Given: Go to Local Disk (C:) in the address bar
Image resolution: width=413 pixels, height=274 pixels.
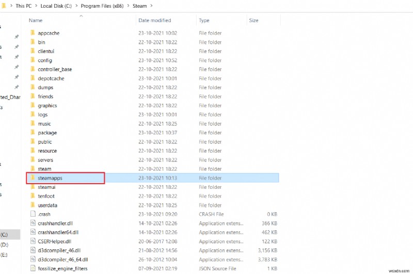Looking at the screenshot, I should coord(56,6).
